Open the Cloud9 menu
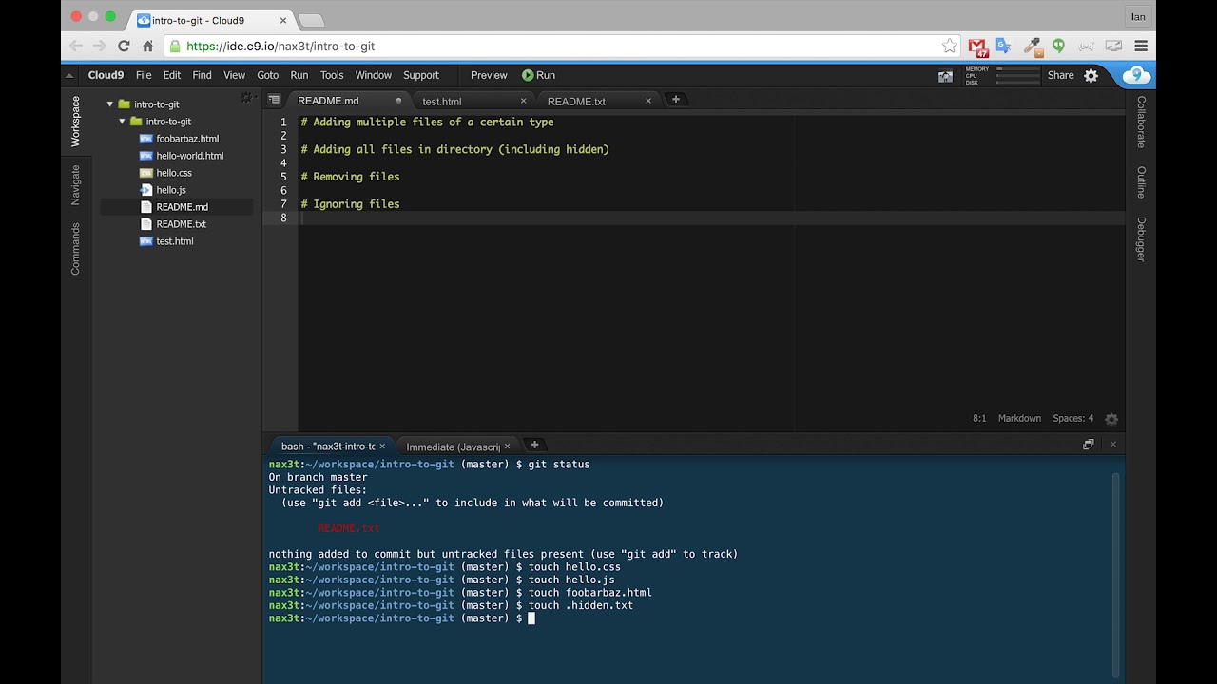Image resolution: width=1217 pixels, height=684 pixels. (106, 75)
